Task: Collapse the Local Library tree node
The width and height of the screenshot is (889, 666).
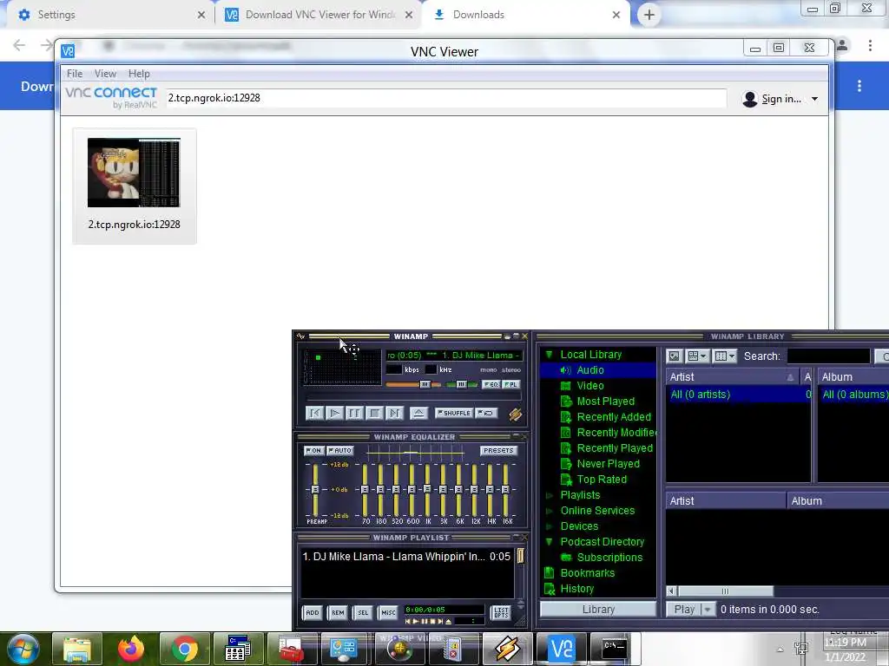Action: (549, 355)
